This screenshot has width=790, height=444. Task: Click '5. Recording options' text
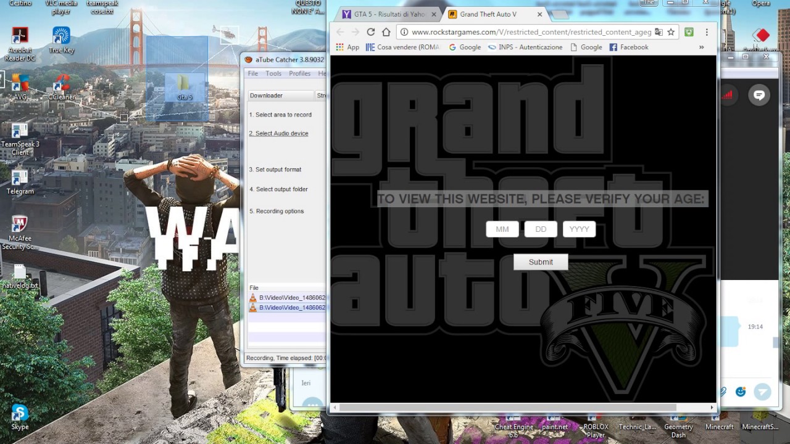tap(276, 211)
